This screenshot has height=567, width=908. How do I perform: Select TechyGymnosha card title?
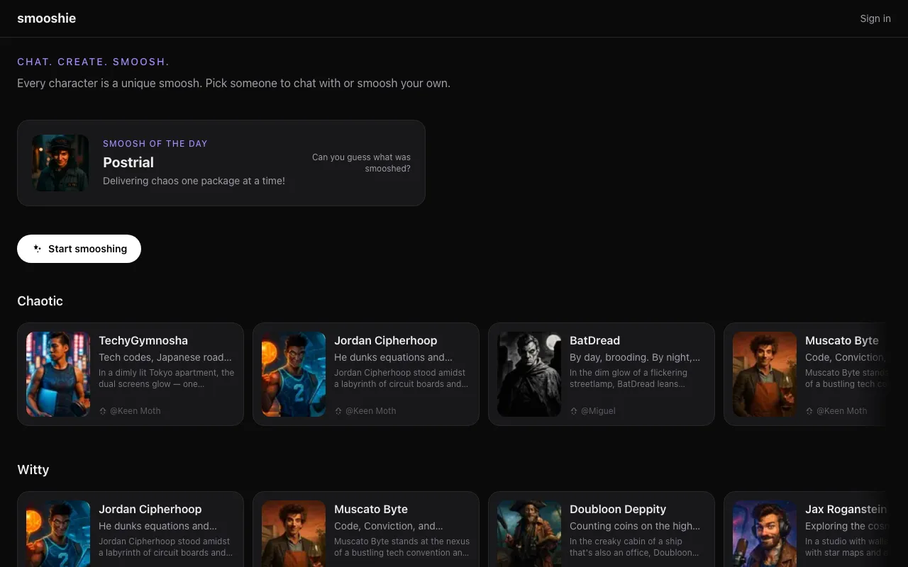coord(143,341)
